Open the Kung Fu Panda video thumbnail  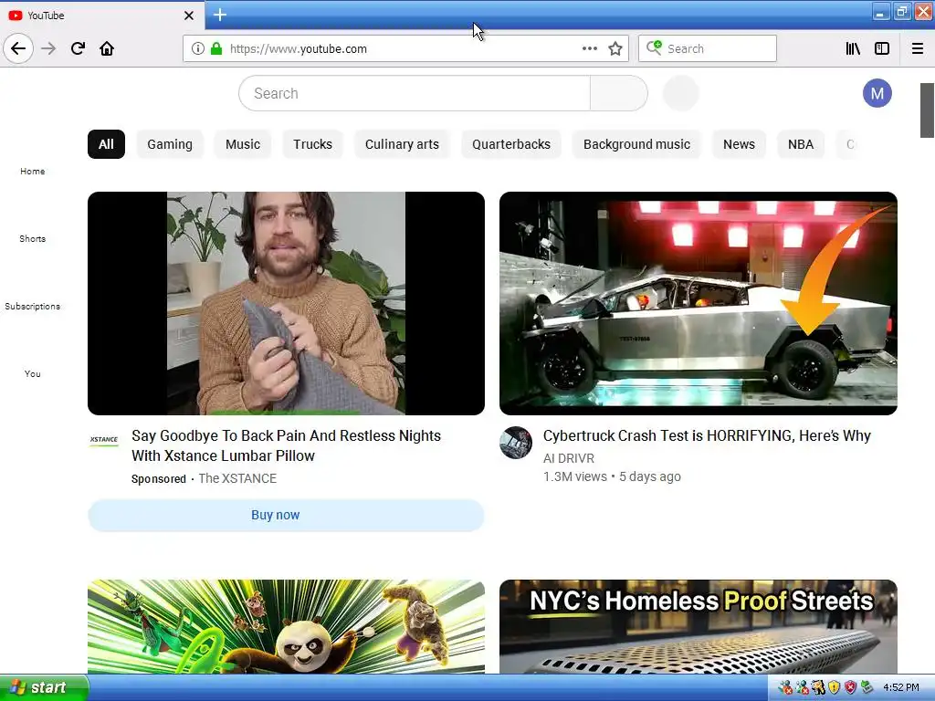(286, 627)
